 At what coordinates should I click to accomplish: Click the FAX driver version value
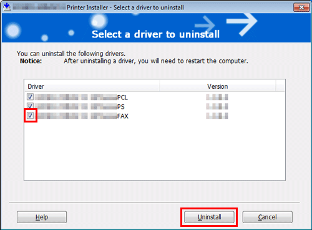pos(217,116)
